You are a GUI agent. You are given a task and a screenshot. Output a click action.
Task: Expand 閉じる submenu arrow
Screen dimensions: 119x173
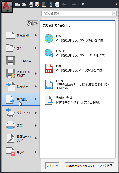(x=36, y=152)
